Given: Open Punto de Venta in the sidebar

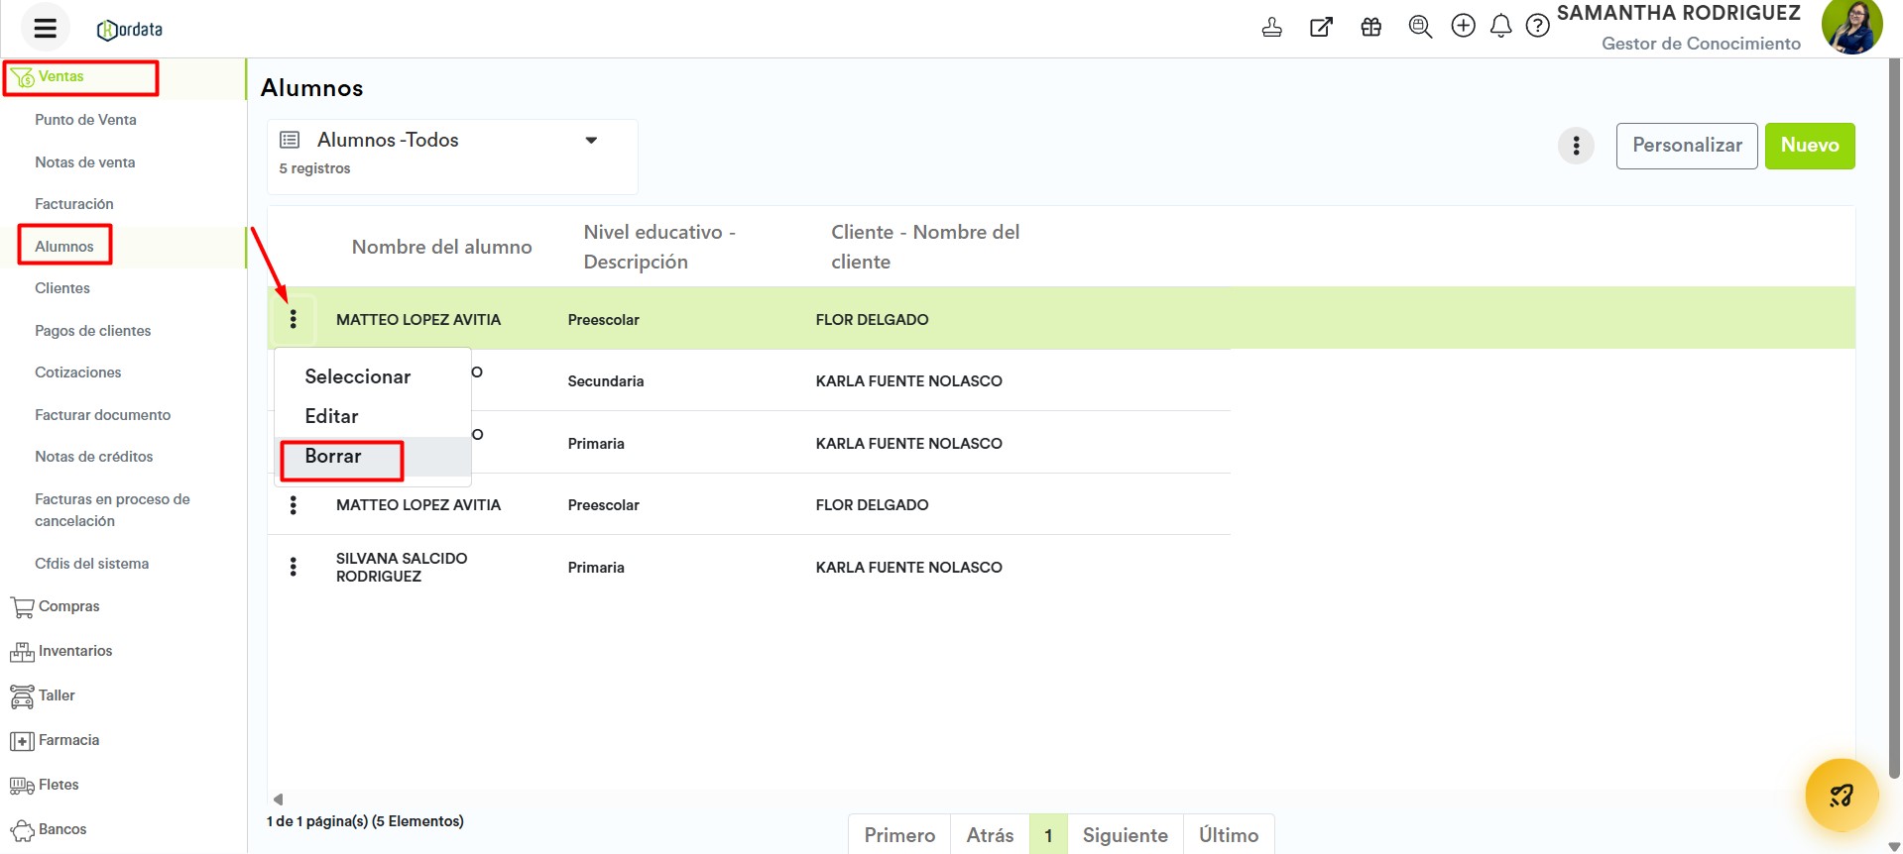Looking at the screenshot, I should 85,120.
